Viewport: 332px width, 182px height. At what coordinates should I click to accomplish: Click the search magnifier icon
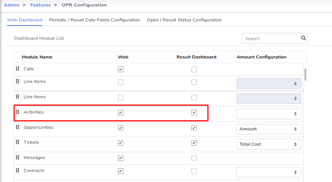[x=303, y=38]
